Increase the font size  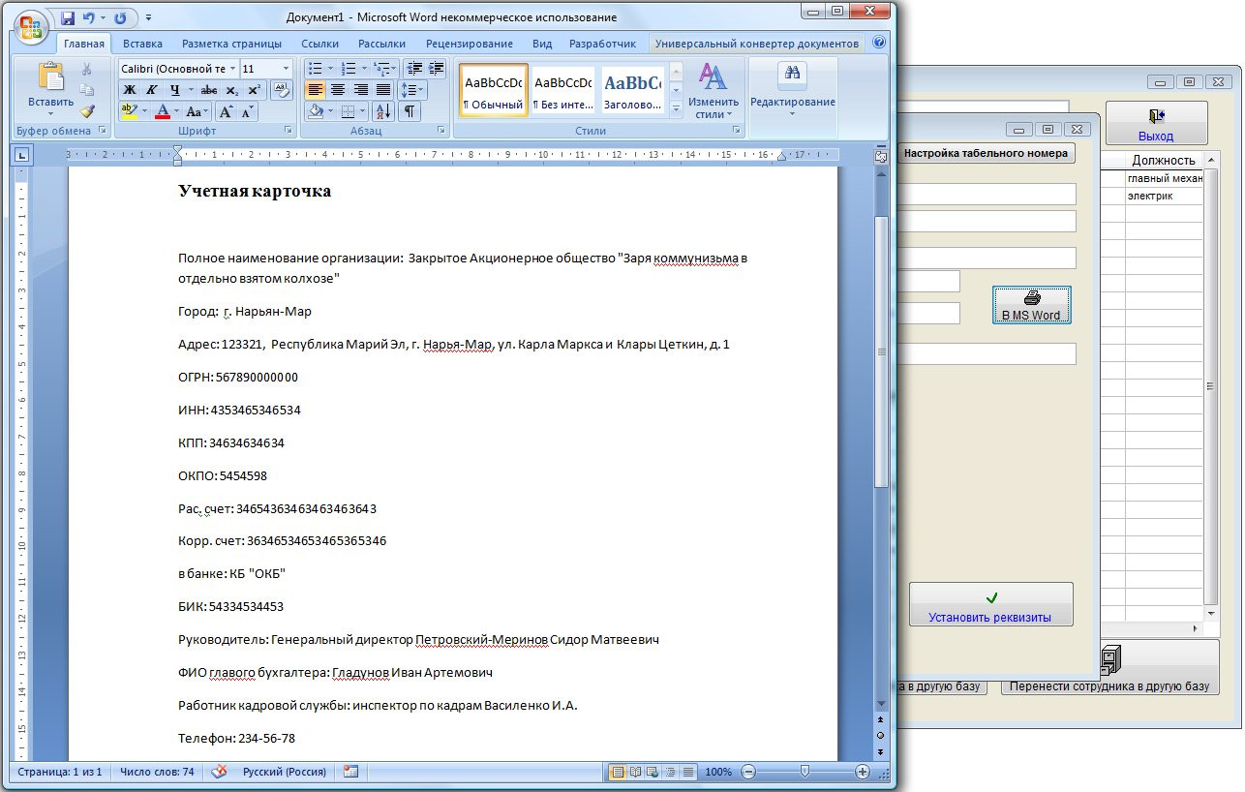227,111
